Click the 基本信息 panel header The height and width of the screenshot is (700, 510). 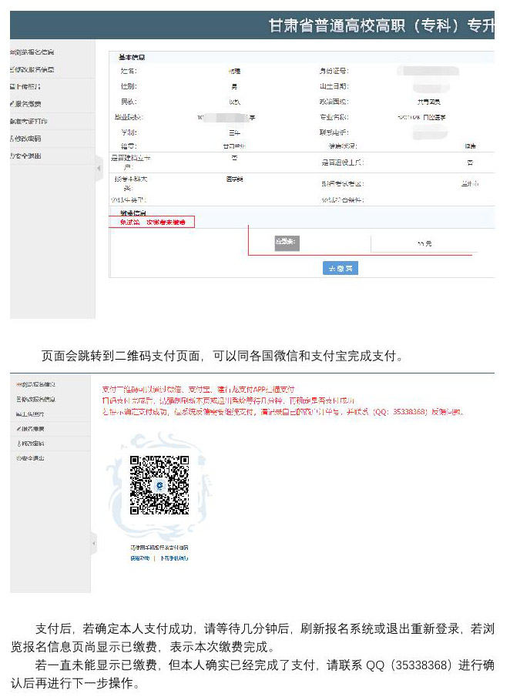[x=132, y=57]
